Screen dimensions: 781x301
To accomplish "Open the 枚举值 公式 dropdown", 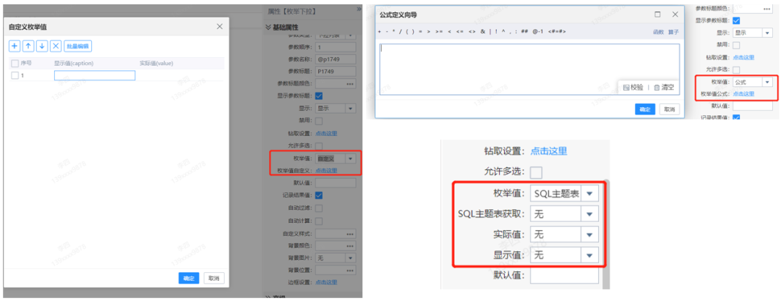I will (x=766, y=82).
